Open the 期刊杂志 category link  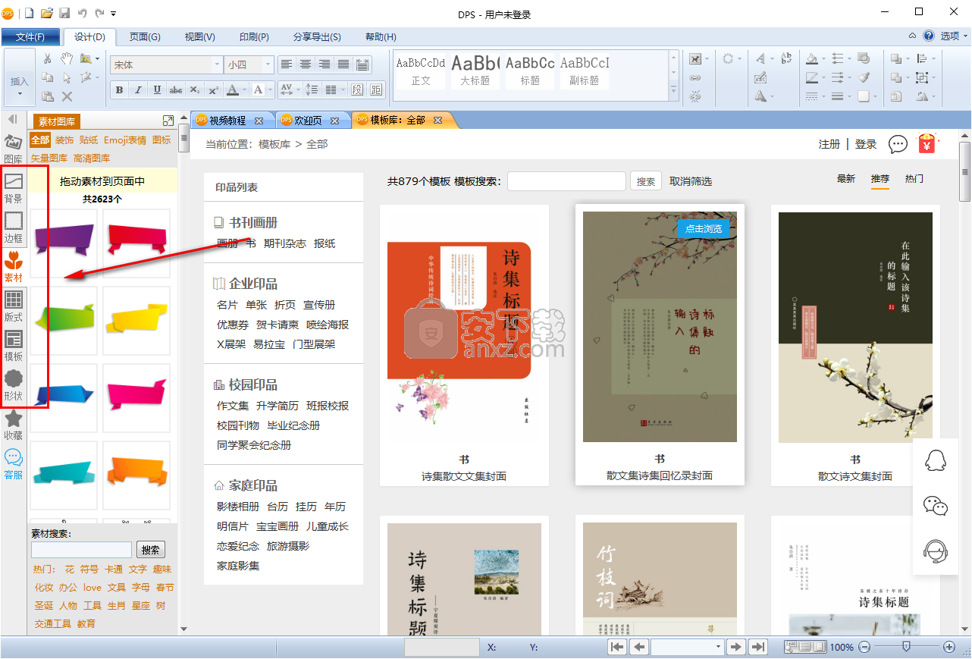tap(285, 243)
